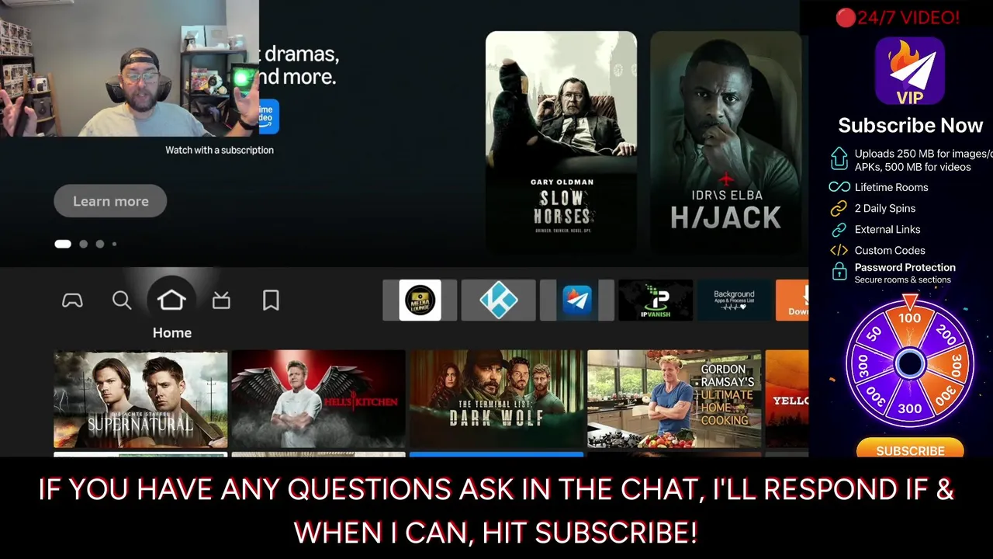Image resolution: width=993 pixels, height=559 pixels.
Task: Click the 'Lifetime Rooms' text
Action: coord(891,187)
